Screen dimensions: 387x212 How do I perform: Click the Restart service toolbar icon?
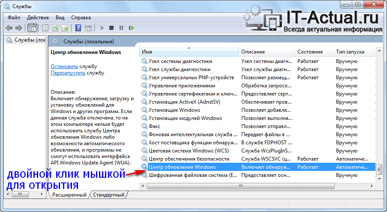click(131, 28)
